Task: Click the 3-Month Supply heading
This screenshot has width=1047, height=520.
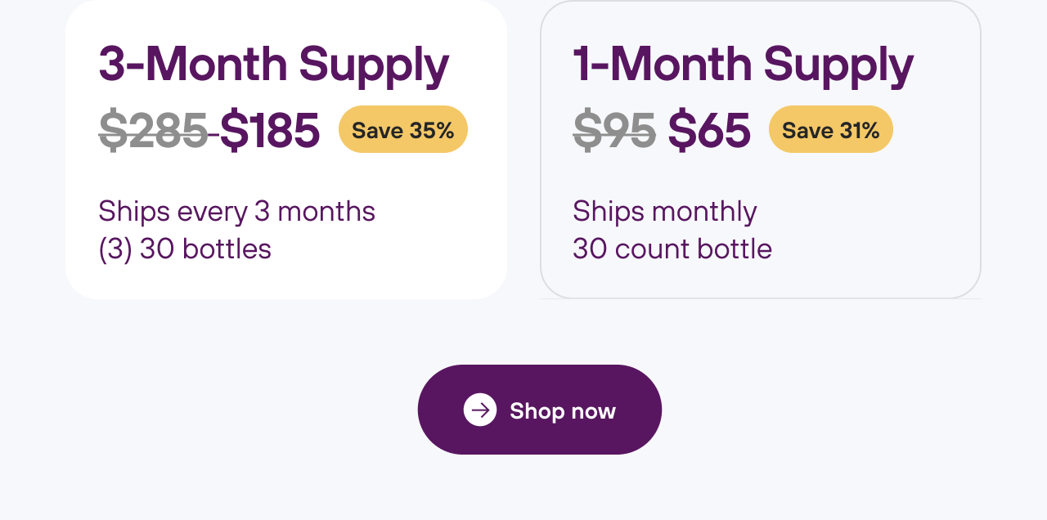Action: [273, 65]
